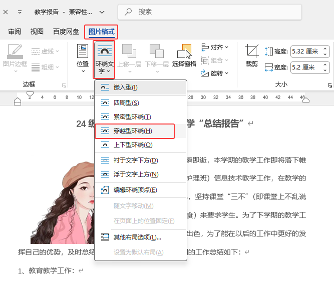Select Top and Bottom 上下型环绕(O)
The width and height of the screenshot is (334, 282).
point(141,145)
